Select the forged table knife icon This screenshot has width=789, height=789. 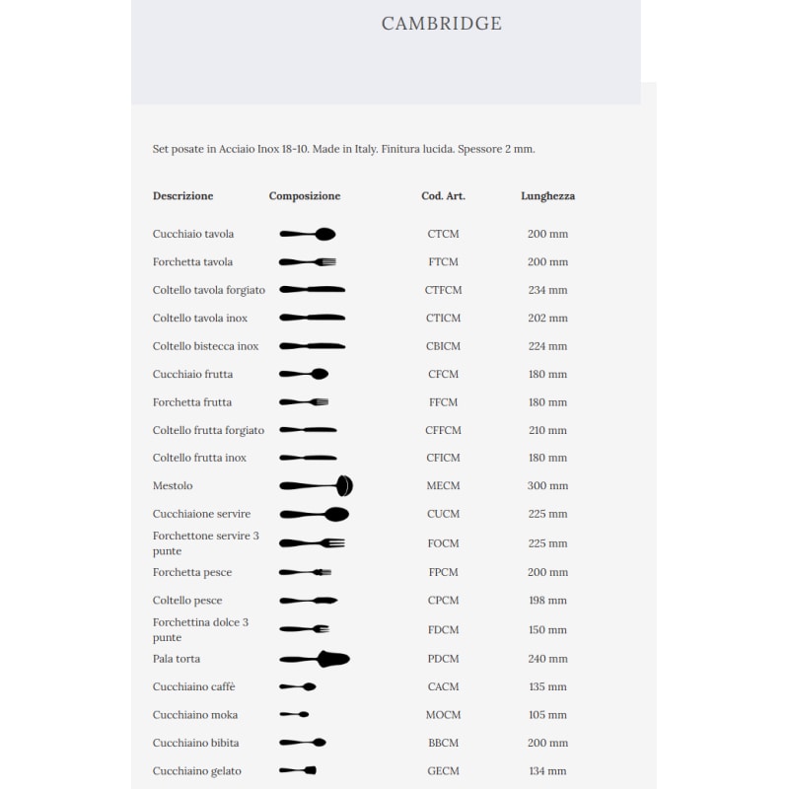(312, 290)
